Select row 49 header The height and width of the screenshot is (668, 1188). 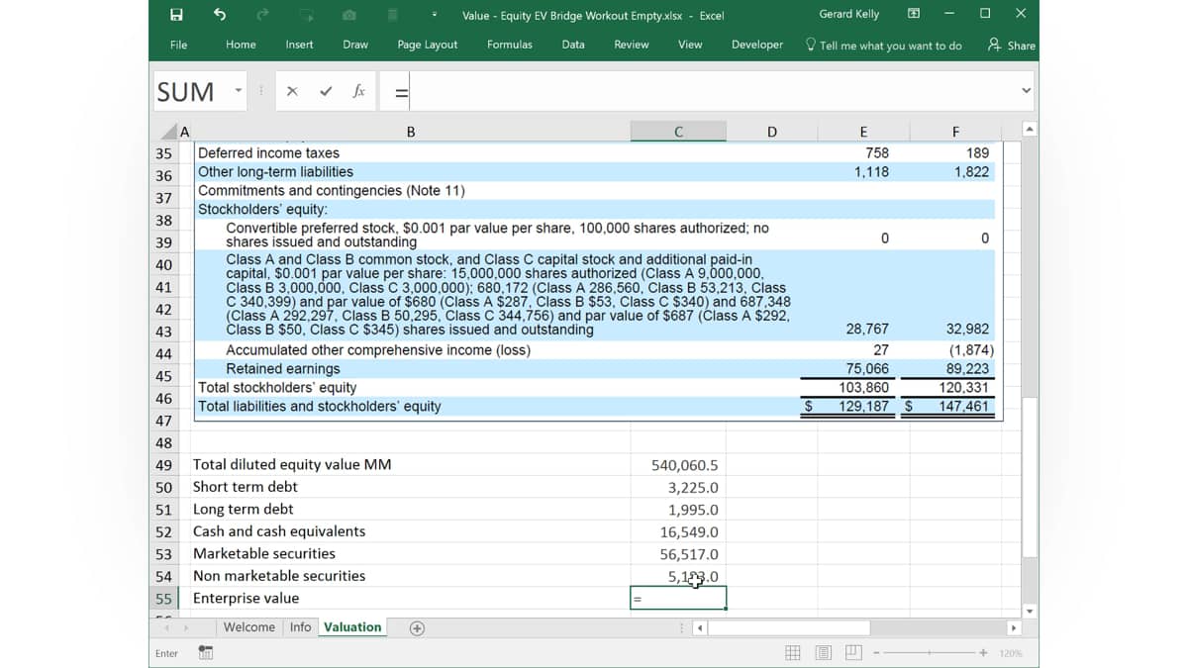coord(164,465)
